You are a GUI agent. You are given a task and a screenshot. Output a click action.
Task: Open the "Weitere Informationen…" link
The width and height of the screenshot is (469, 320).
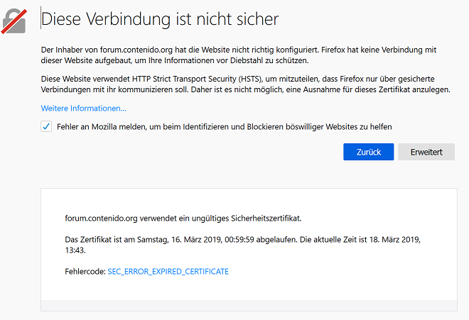pos(83,109)
